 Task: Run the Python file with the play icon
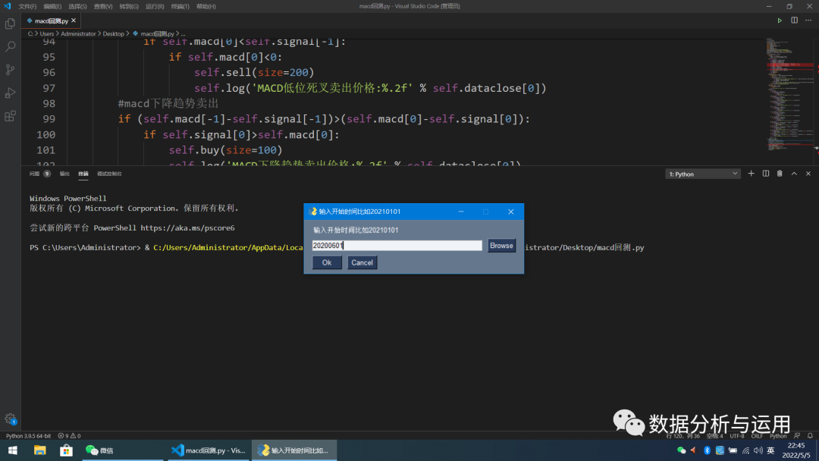pos(780,20)
